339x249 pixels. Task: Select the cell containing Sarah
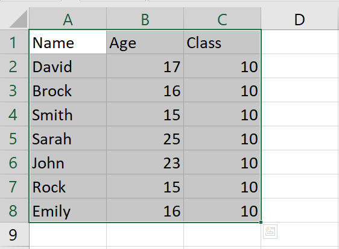(x=68, y=138)
